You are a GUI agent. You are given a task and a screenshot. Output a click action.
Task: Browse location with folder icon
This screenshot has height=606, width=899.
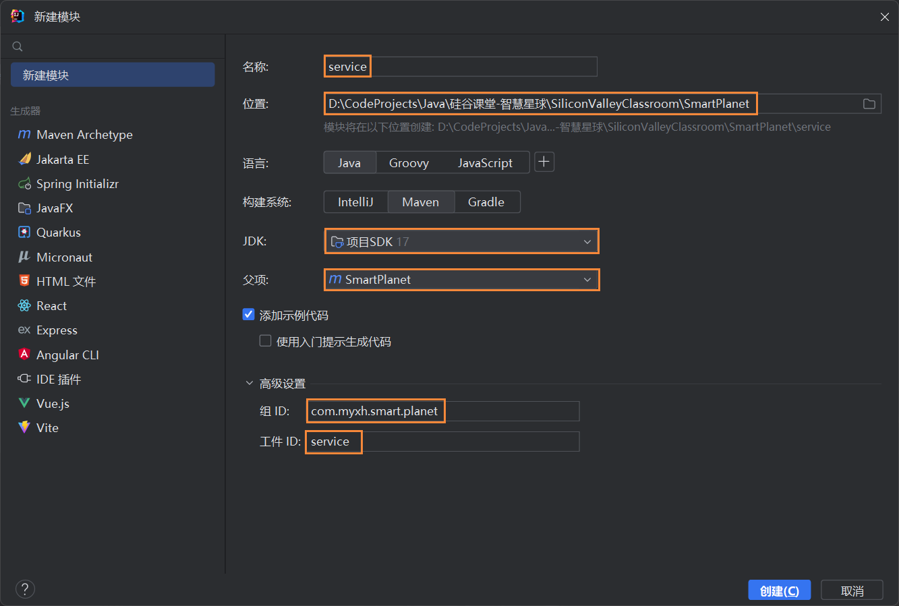pyautogui.click(x=869, y=104)
